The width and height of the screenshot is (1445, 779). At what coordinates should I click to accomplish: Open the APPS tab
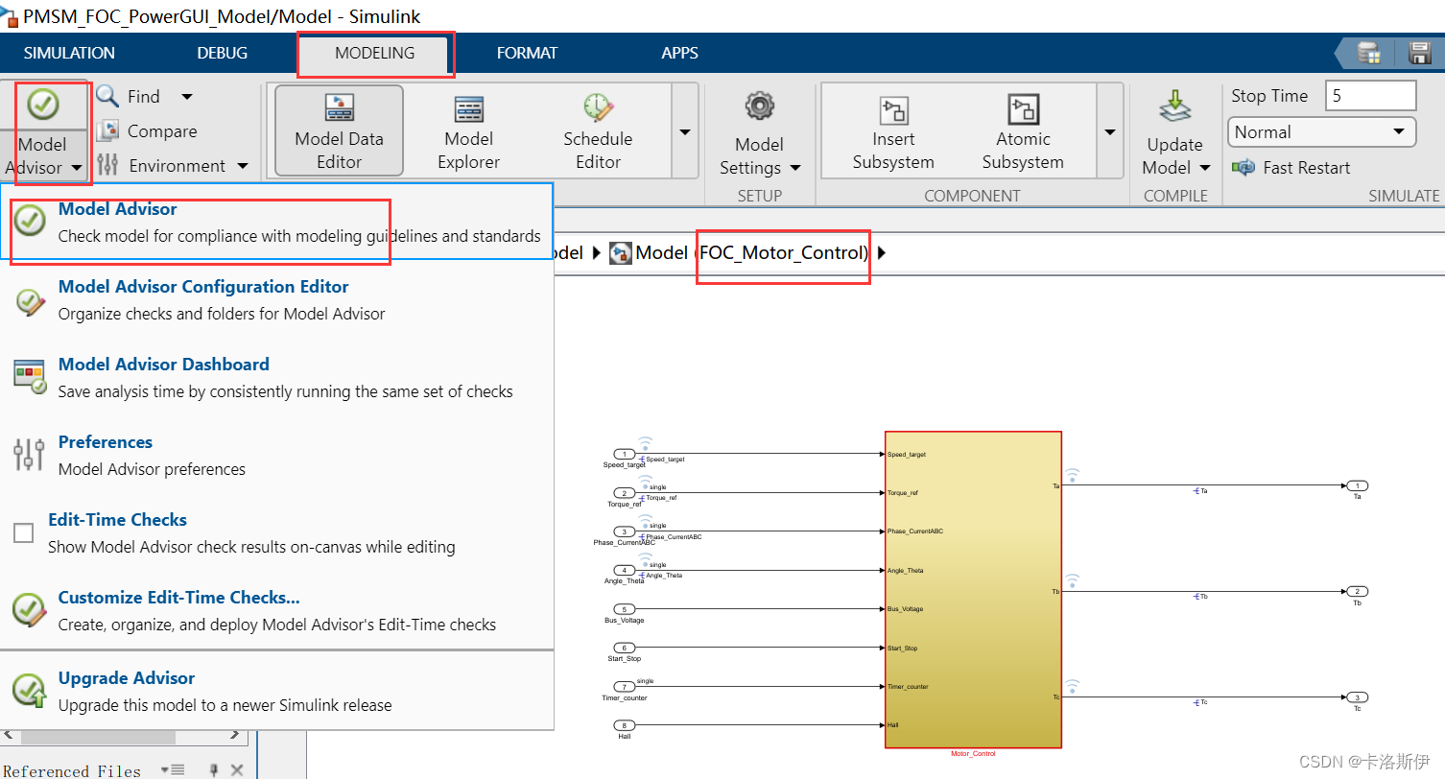coord(679,54)
